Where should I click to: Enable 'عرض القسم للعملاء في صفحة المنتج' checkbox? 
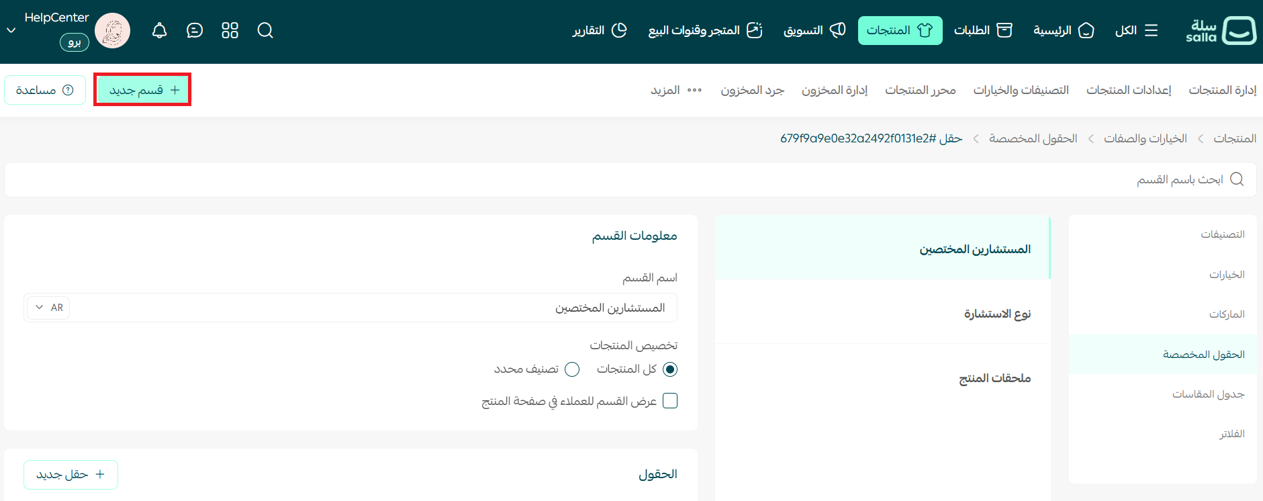[669, 401]
